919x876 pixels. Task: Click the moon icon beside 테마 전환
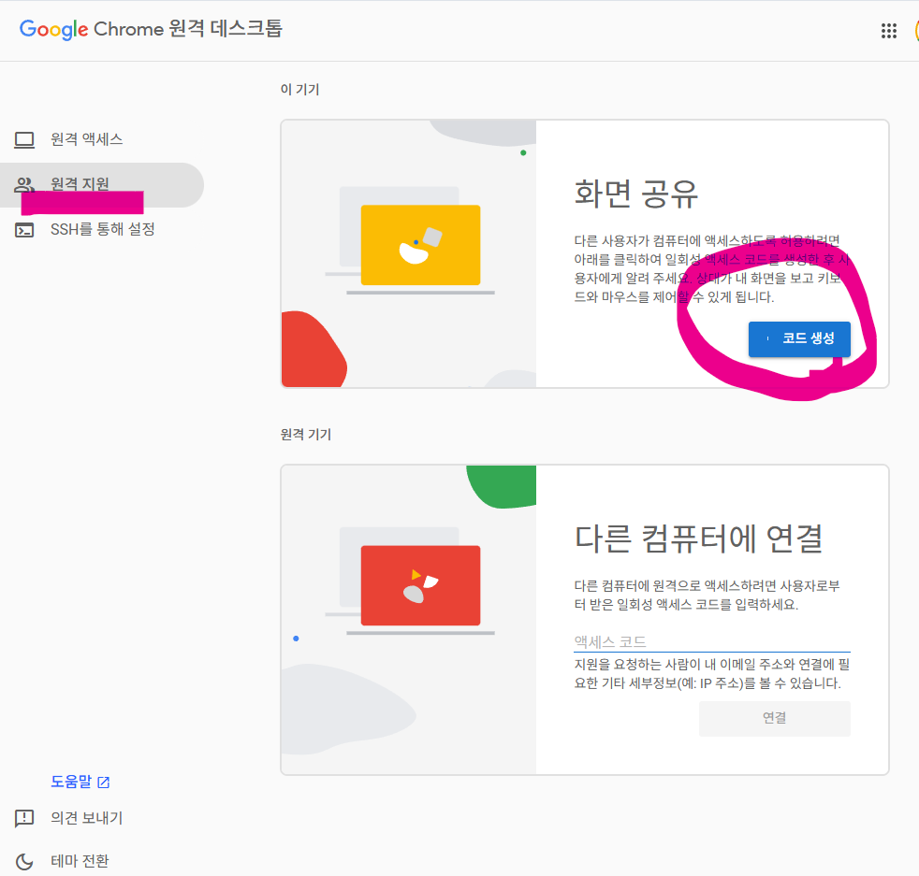[x=24, y=861]
